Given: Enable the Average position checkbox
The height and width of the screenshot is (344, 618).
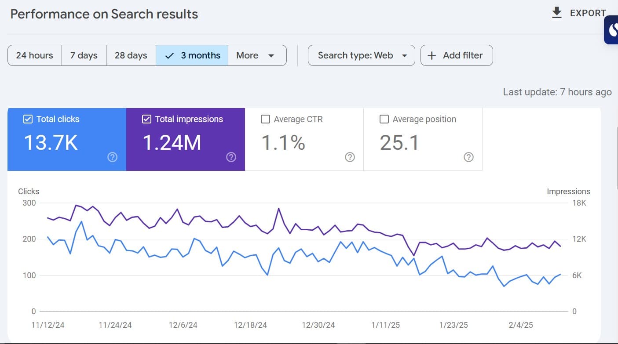Looking at the screenshot, I should click(x=384, y=119).
